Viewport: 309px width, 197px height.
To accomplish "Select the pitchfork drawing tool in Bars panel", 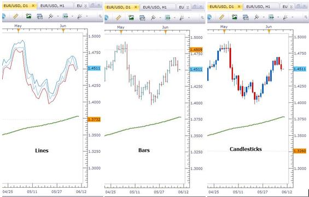I will pyautogui.click(x=153, y=18).
